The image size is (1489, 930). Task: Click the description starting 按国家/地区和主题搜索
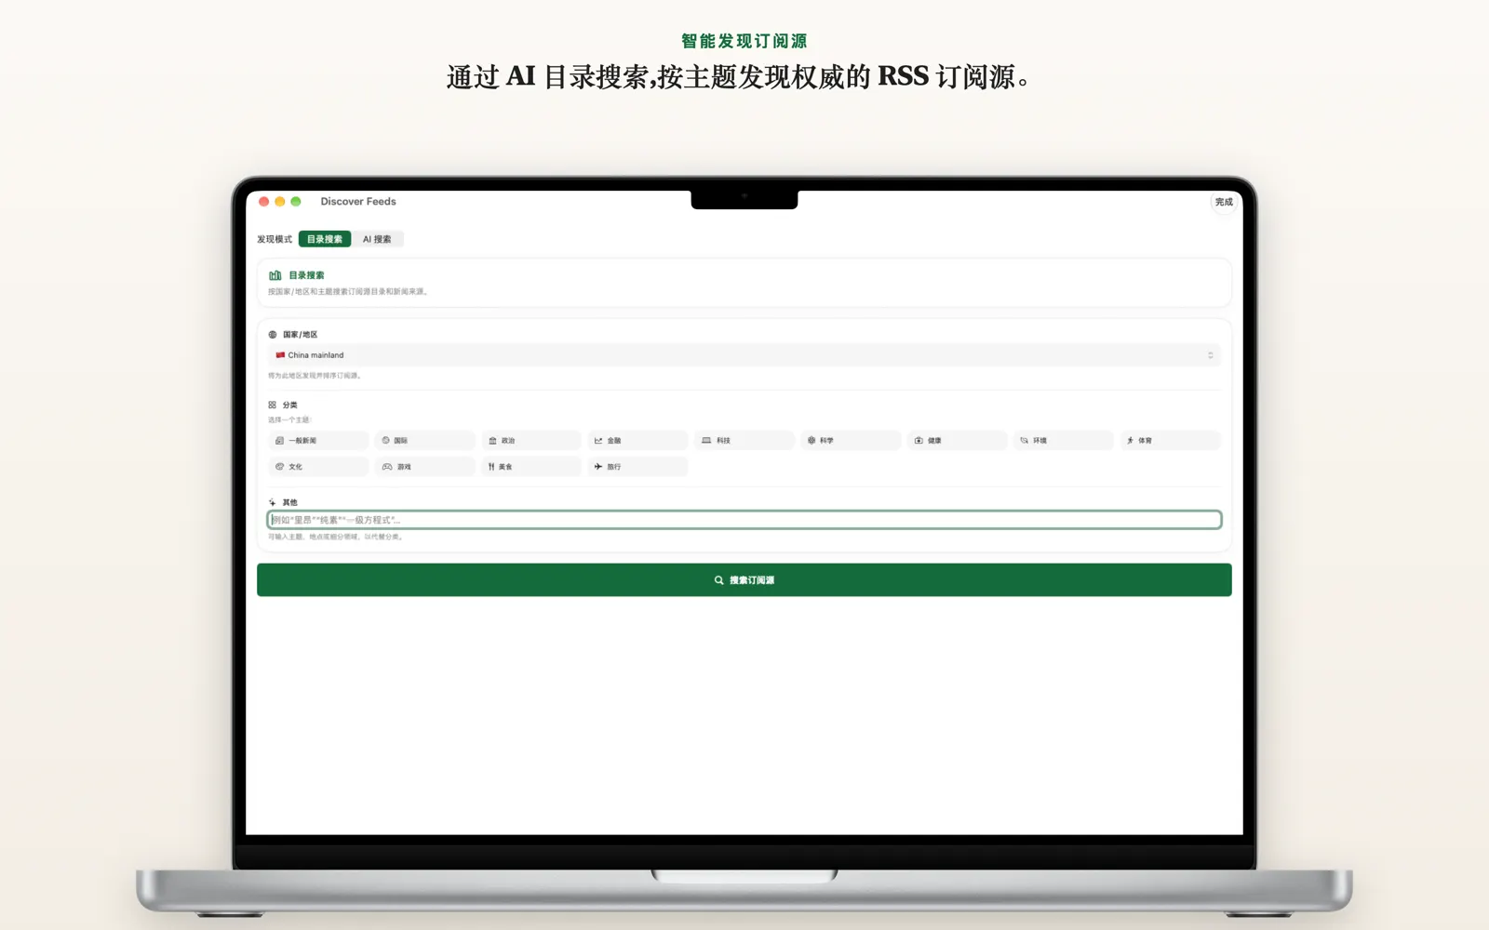tap(348, 292)
